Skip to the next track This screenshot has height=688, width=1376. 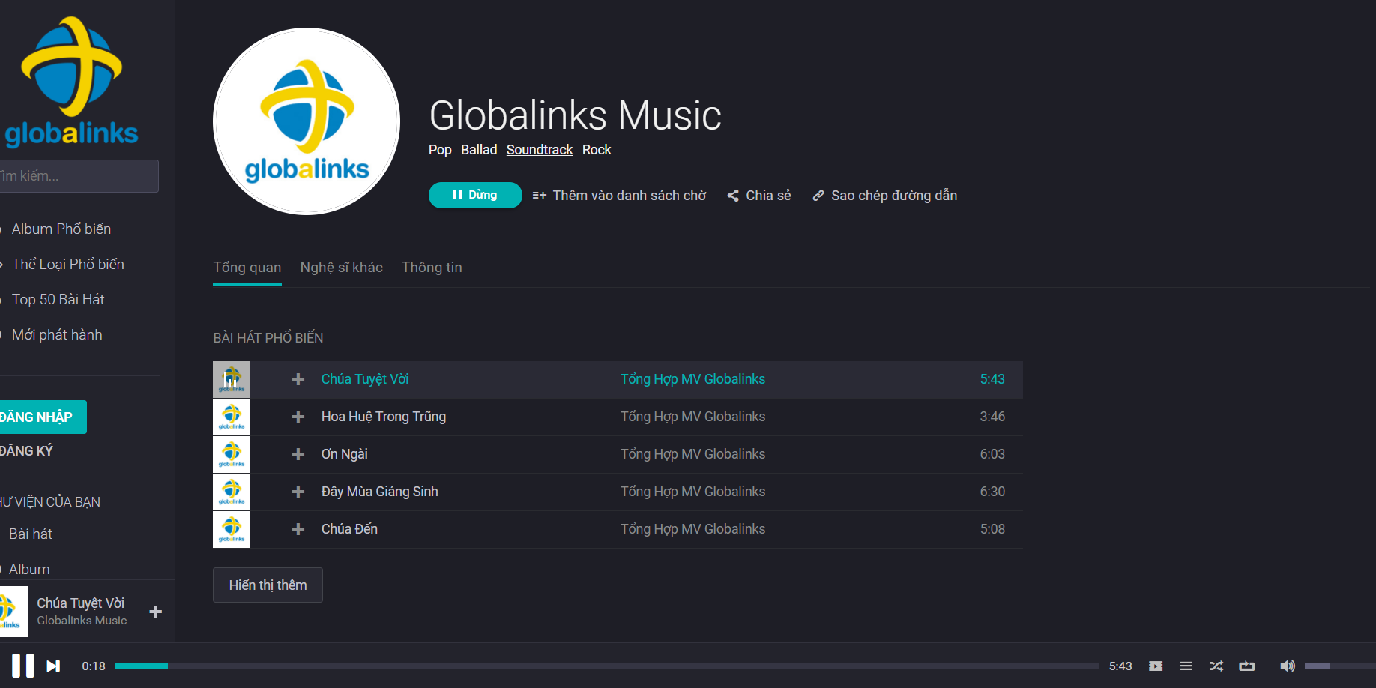53,666
